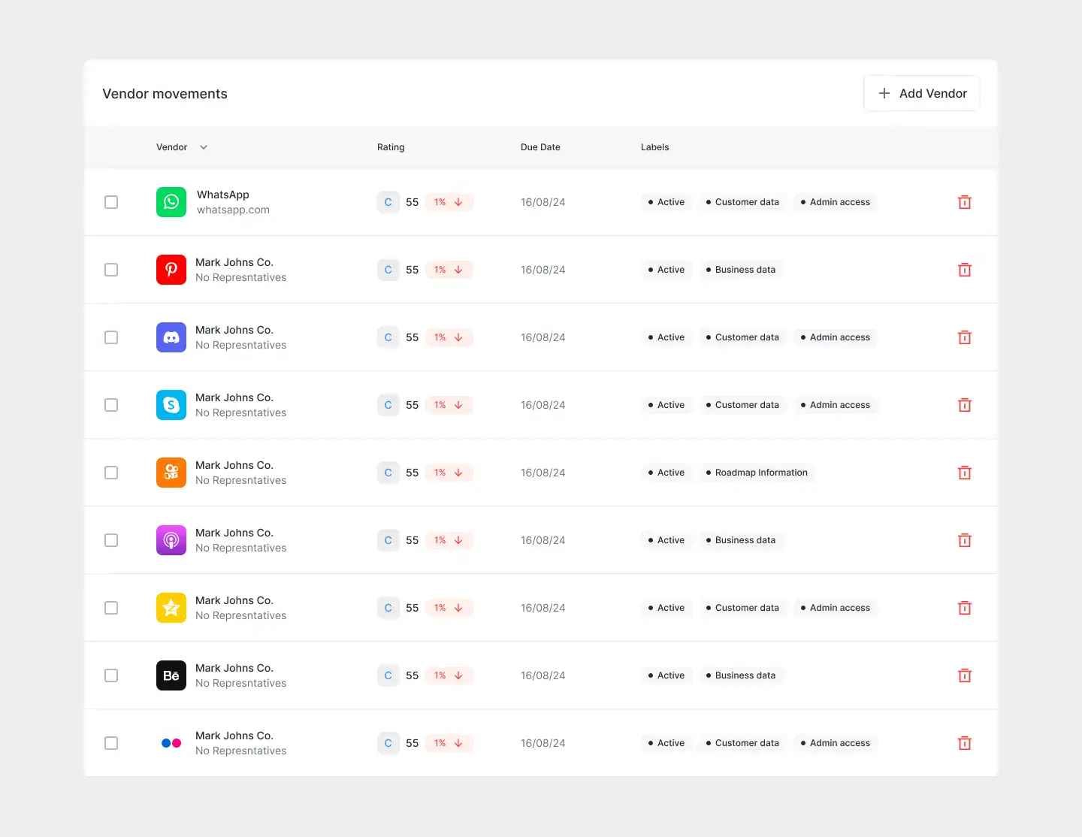Delete the Skype vendor row via trash
Image resolution: width=1082 pixels, height=837 pixels.
pyautogui.click(x=965, y=405)
